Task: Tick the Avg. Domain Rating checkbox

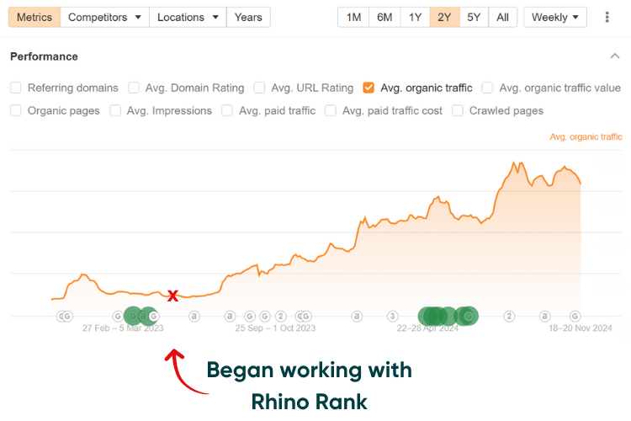Action: pyautogui.click(x=134, y=88)
